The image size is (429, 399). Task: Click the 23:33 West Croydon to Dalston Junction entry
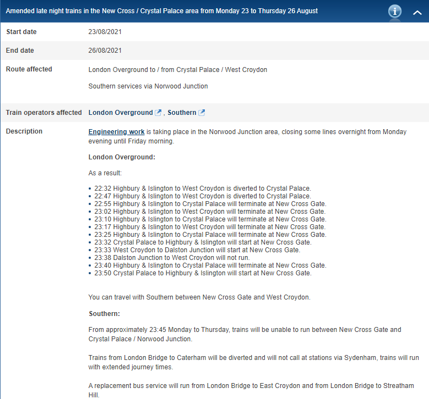(x=197, y=250)
